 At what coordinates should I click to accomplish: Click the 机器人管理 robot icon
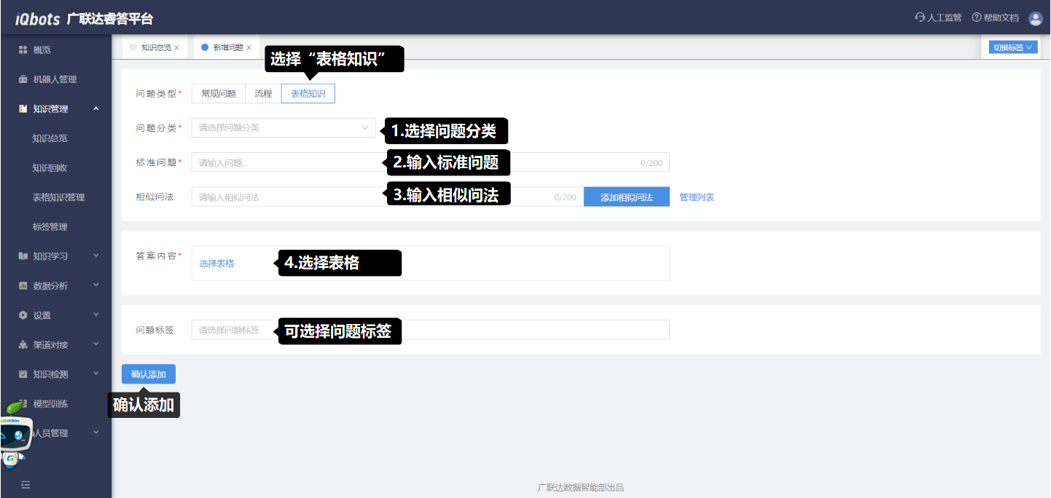pyautogui.click(x=23, y=79)
